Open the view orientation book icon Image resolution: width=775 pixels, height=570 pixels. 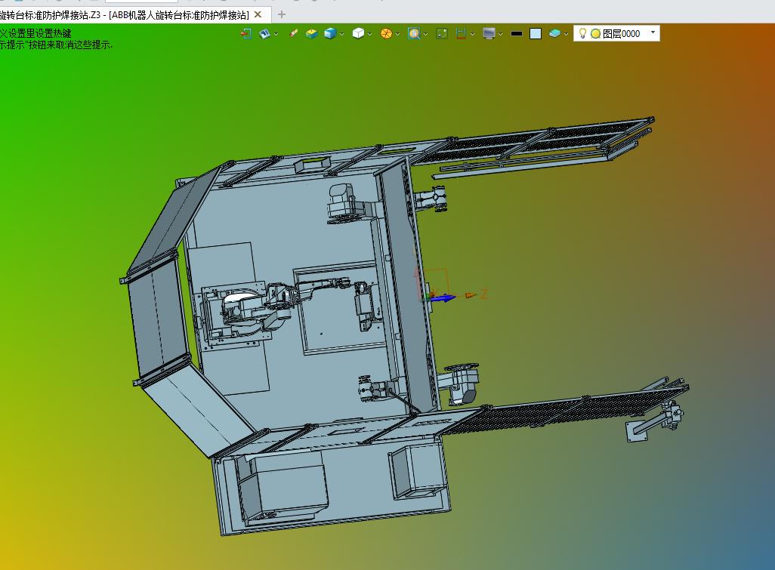point(265,33)
